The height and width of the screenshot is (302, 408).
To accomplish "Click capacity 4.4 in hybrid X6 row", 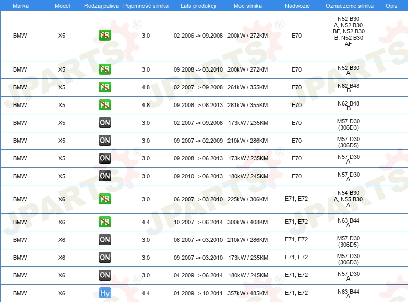I will pos(146,293).
